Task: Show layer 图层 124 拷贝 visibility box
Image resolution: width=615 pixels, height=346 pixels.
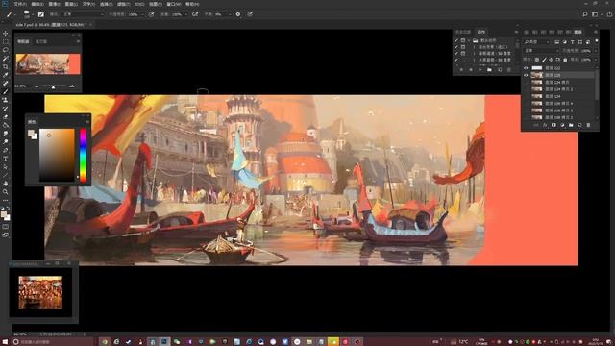Action: [526, 82]
